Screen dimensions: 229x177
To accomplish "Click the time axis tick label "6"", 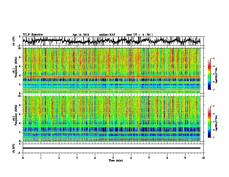I will pos(131,158).
